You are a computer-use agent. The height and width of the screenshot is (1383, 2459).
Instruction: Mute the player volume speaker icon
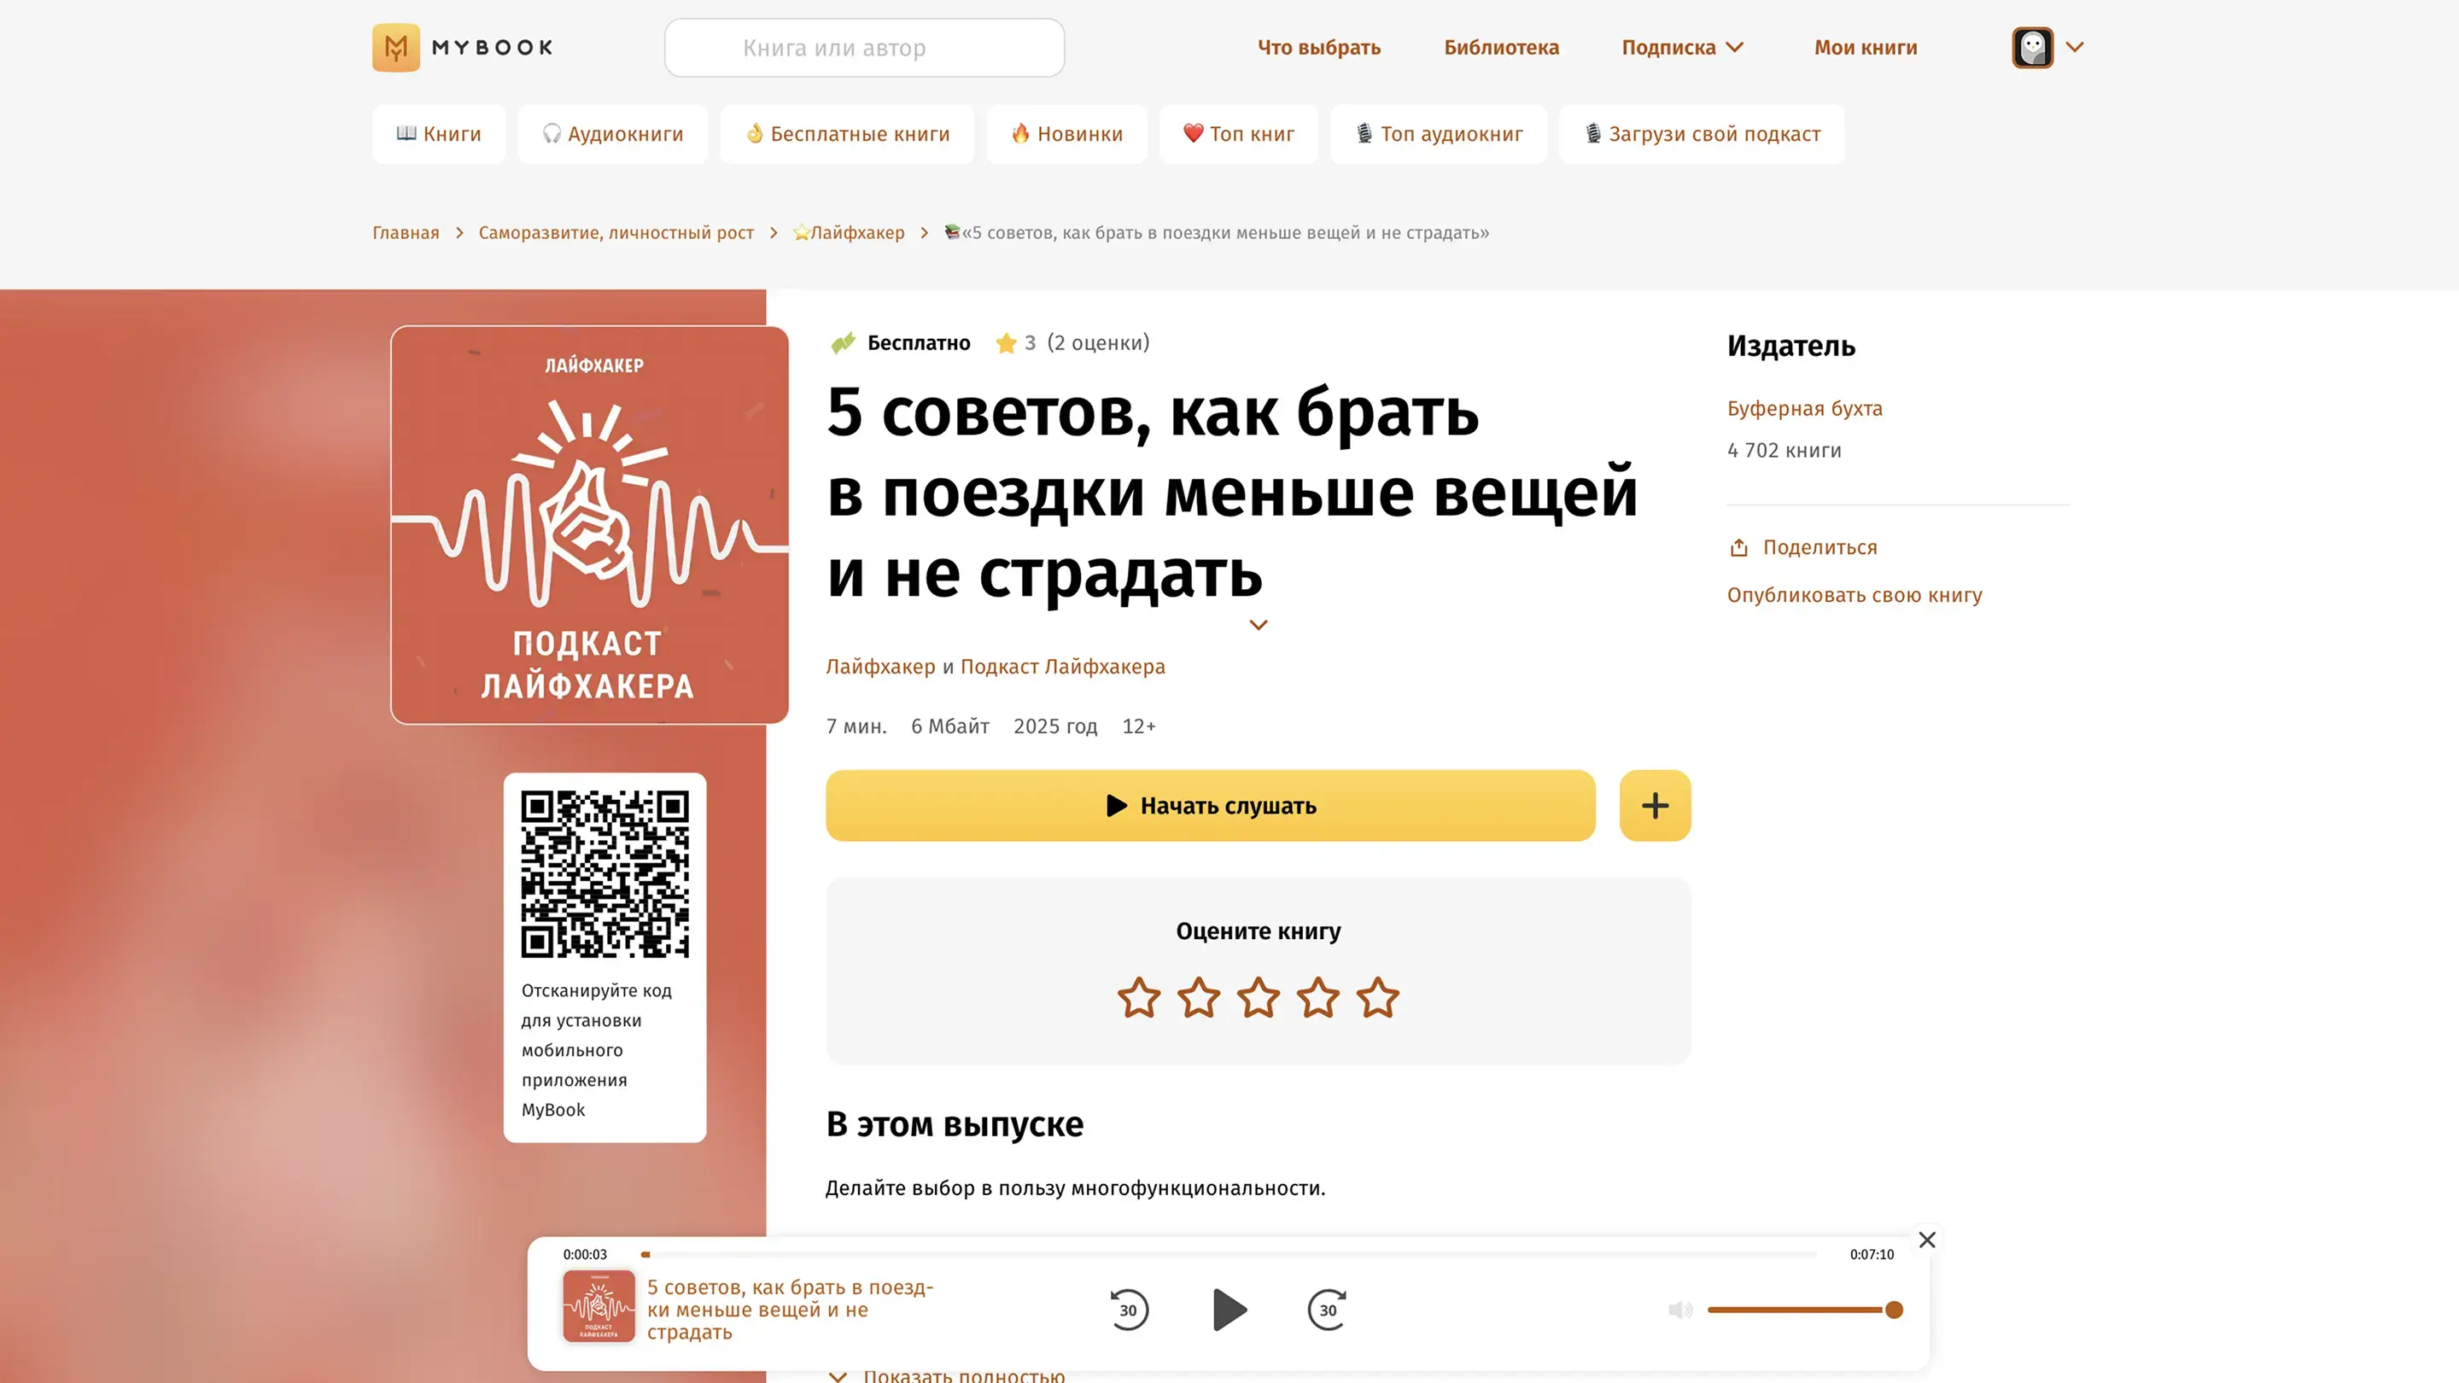point(1680,1310)
